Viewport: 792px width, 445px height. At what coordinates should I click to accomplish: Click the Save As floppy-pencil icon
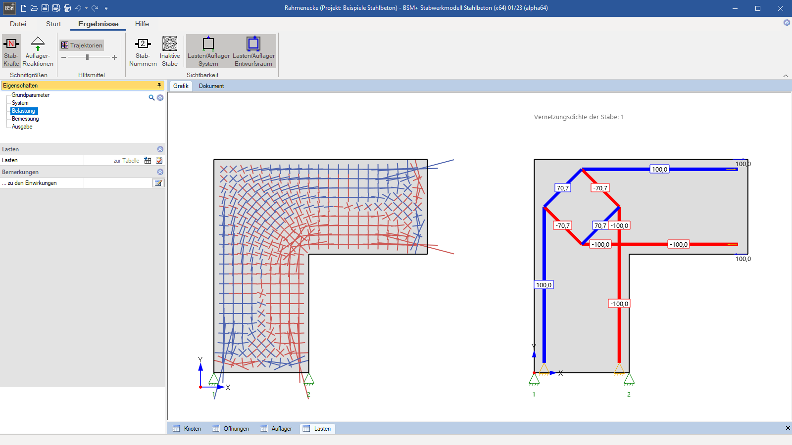56,8
